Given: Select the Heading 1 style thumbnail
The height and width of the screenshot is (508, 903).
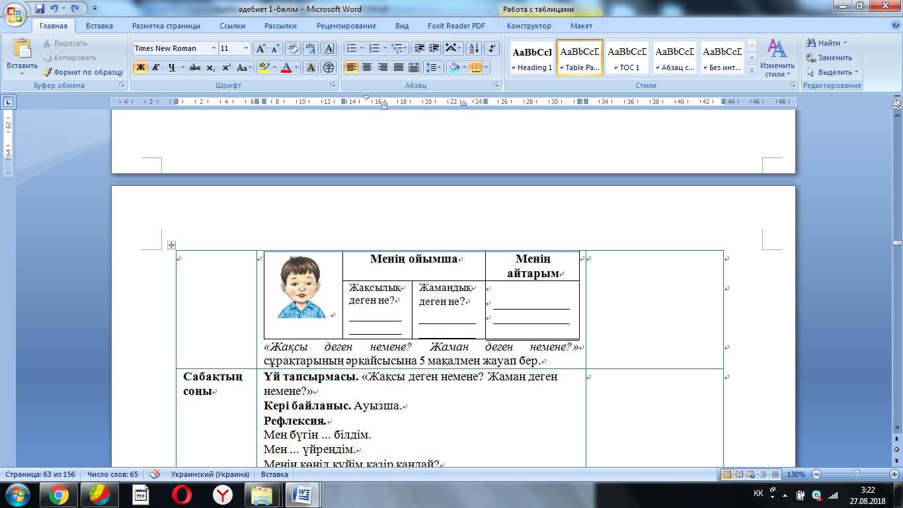Looking at the screenshot, I should (532, 58).
